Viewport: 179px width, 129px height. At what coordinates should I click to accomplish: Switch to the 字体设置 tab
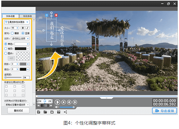pyautogui.click(x=10, y=16)
